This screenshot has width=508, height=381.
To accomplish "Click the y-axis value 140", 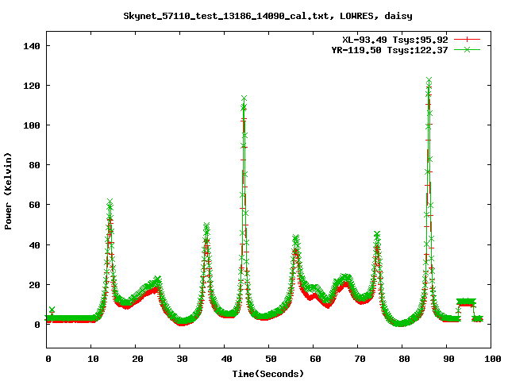I will coord(32,46).
